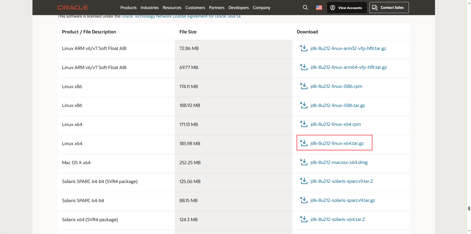Download jdk-8u212-linux-i586.rpm
The image size is (471, 234).
336,86
